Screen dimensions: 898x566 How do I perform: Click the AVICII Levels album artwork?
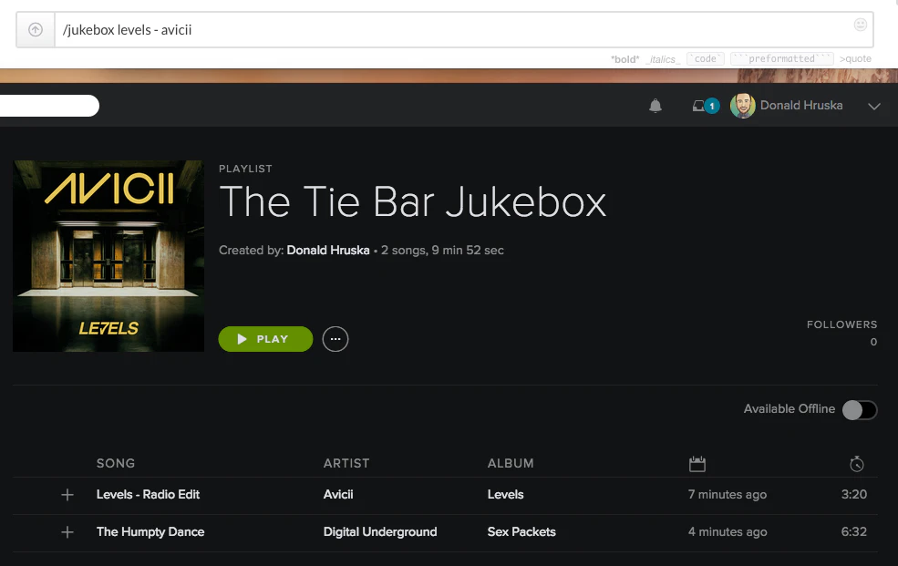click(108, 256)
